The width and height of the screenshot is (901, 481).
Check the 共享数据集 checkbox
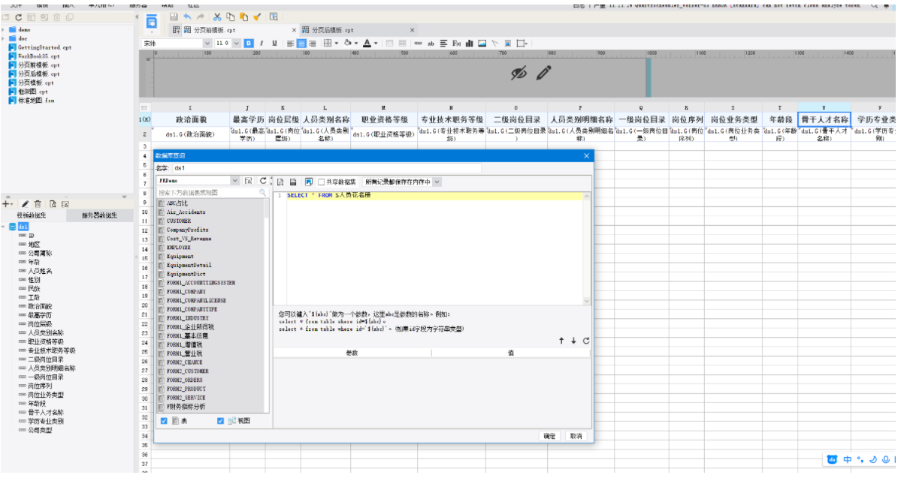pos(321,182)
